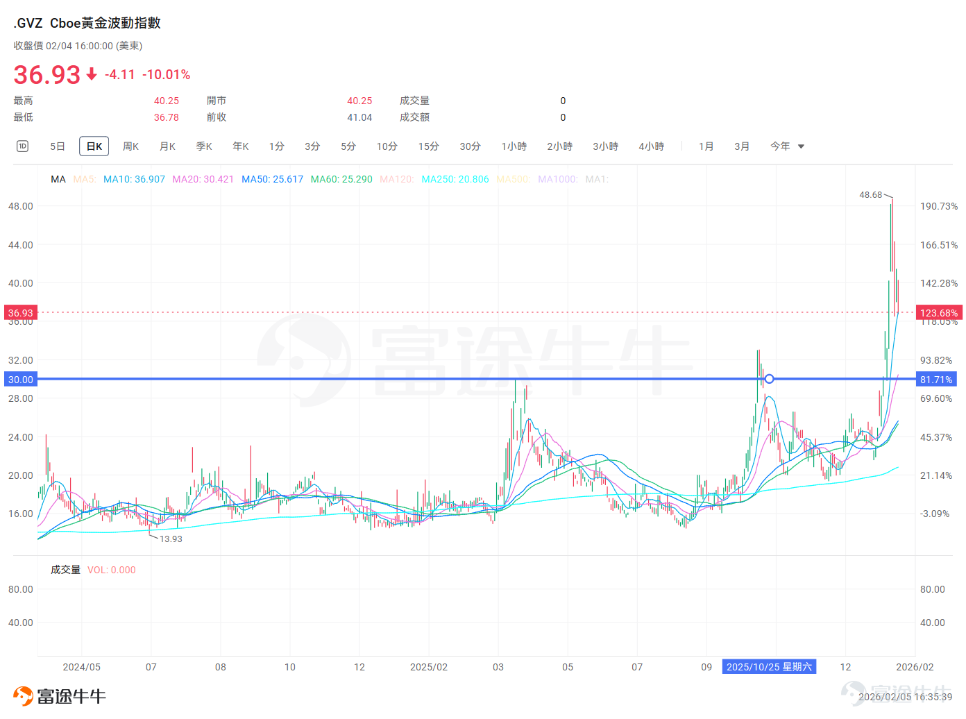Screen dimensions: 966x719
Task: Click the red 36.93 current price tag
Action: point(20,312)
